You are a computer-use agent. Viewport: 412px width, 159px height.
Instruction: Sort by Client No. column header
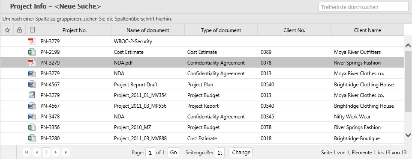pos(294,30)
